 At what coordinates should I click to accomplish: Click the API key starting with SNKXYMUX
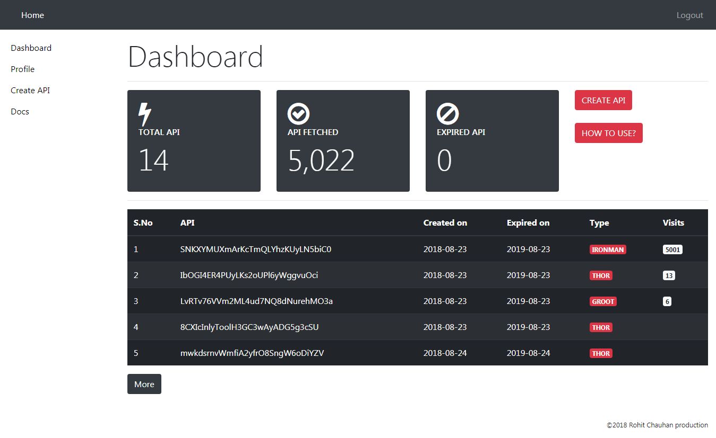click(x=256, y=249)
